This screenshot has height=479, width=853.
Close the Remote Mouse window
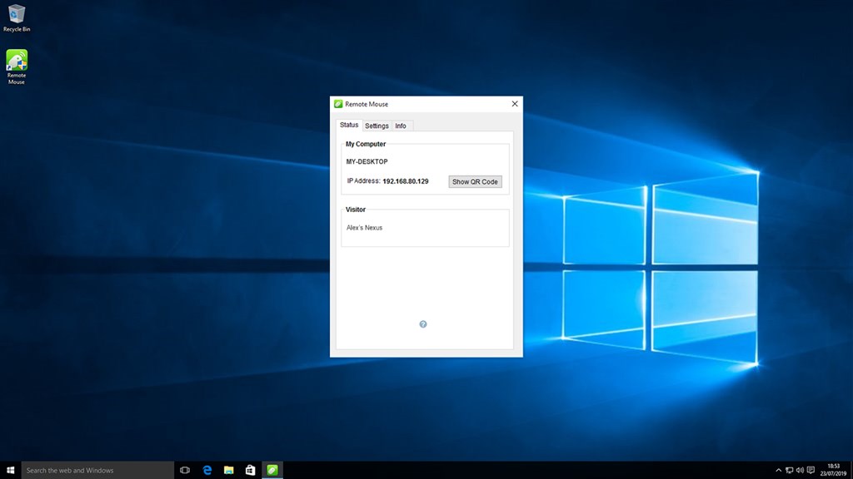coord(515,104)
